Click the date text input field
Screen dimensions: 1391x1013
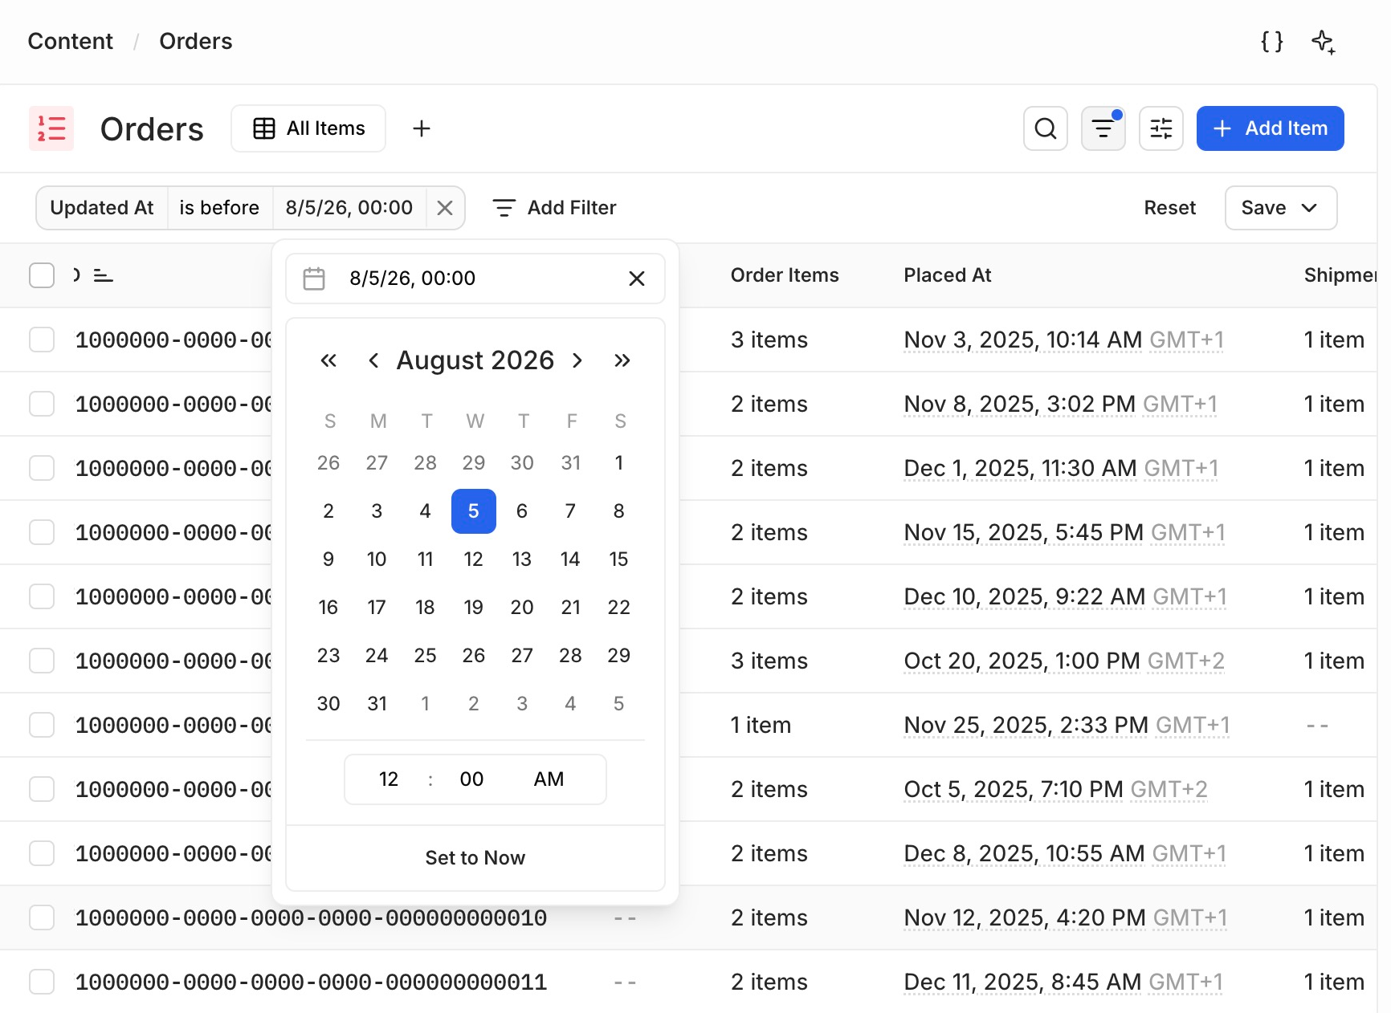(475, 279)
